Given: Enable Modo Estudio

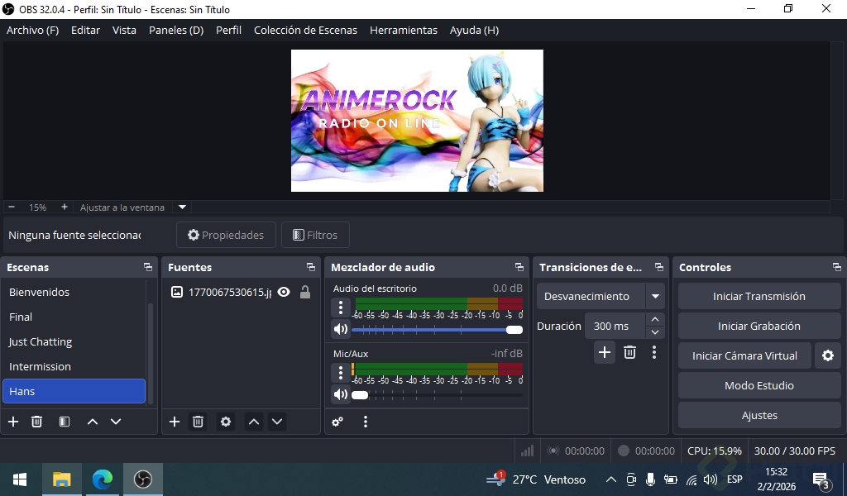Looking at the screenshot, I should tap(759, 385).
